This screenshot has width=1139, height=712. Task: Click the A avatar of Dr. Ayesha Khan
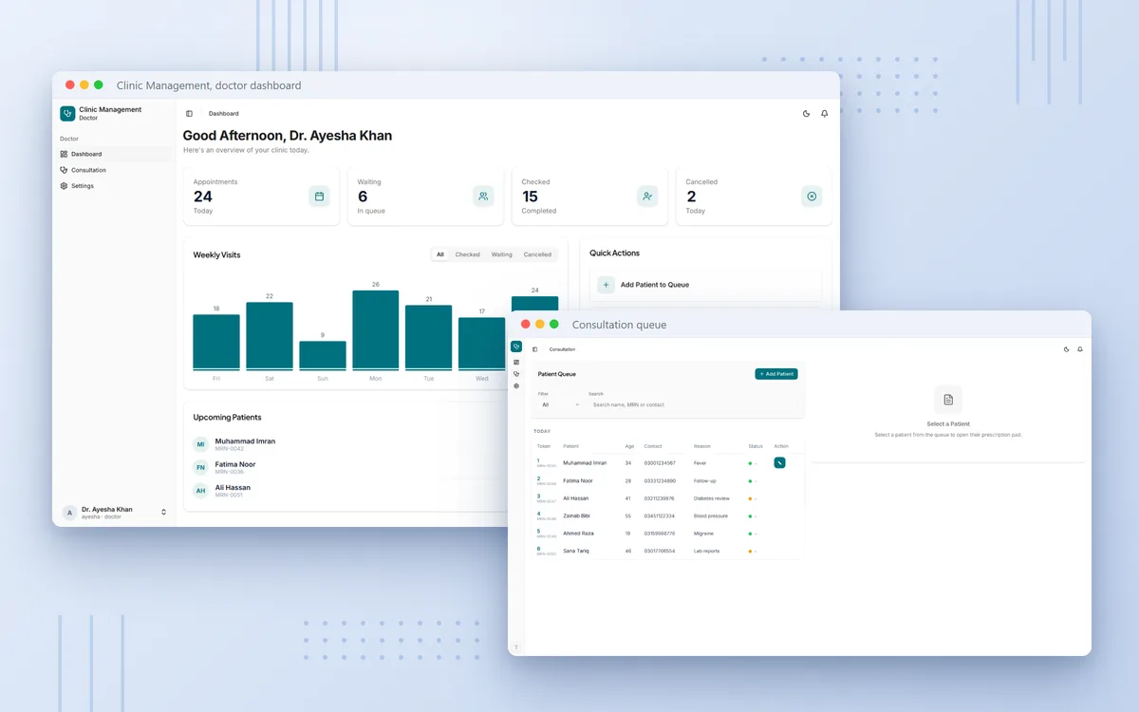68,513
